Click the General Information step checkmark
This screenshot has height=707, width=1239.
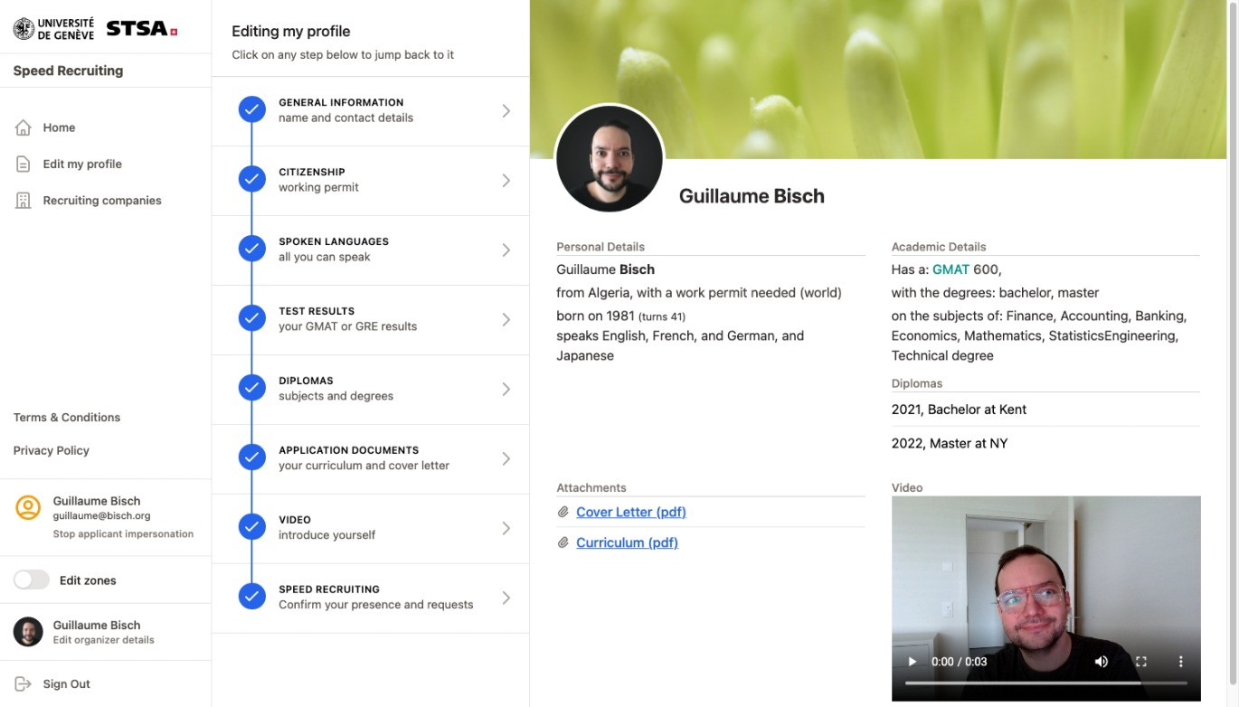click(251, 110)
